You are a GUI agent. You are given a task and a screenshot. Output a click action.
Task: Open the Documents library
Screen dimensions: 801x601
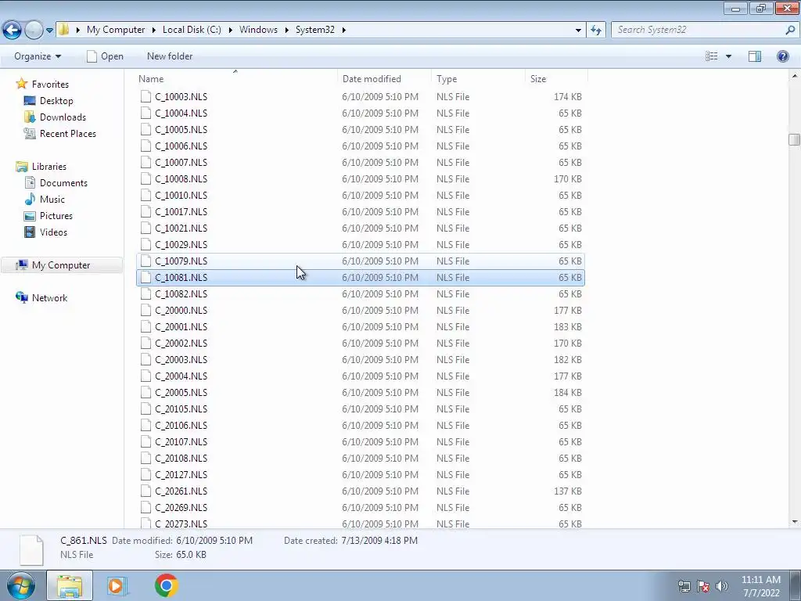click(63, 182)
